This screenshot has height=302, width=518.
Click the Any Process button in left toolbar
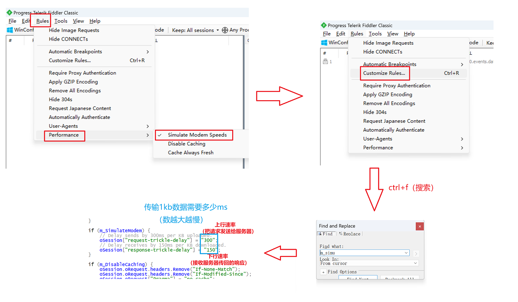[x=235, y=30]
